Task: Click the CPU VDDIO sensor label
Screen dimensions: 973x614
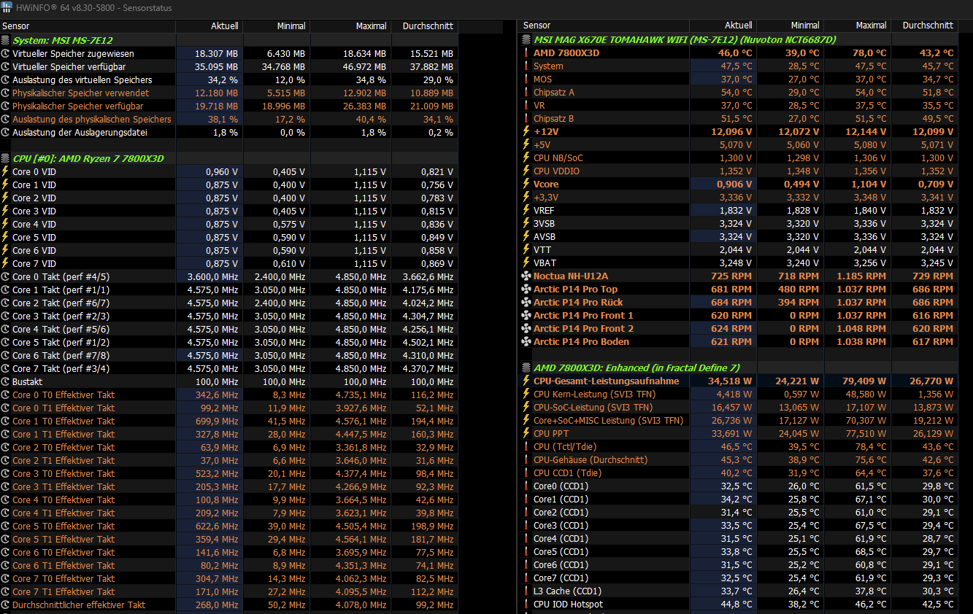Action: point(558,171)
